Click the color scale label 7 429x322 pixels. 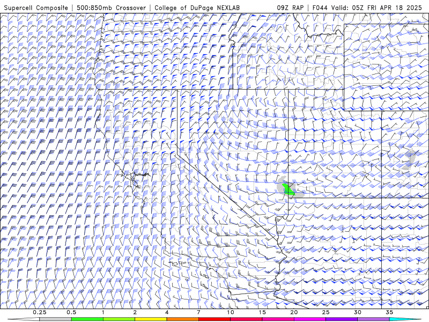(x=198, y=312)
